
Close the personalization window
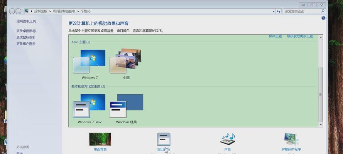[x=321, y=5]
